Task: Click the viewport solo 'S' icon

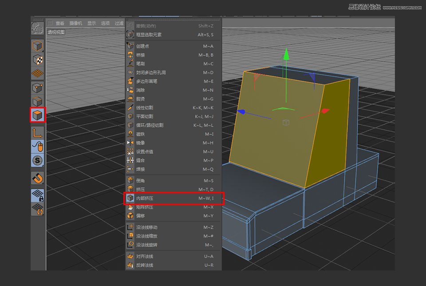Action: point(38,161)
